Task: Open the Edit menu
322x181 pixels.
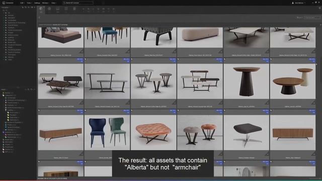Action: click(22, 3)
